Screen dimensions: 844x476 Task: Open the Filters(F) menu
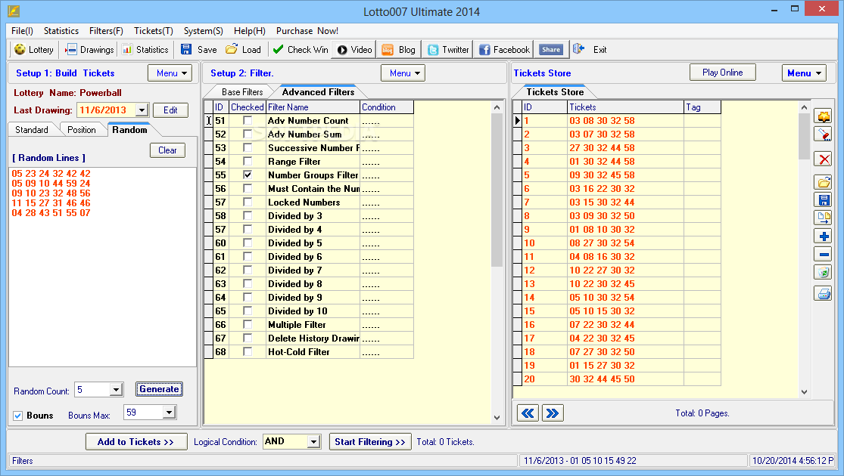[106, 31]
